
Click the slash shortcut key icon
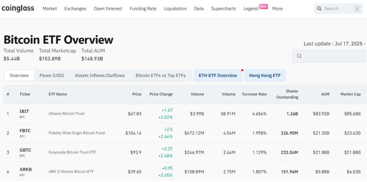(357, 9)
